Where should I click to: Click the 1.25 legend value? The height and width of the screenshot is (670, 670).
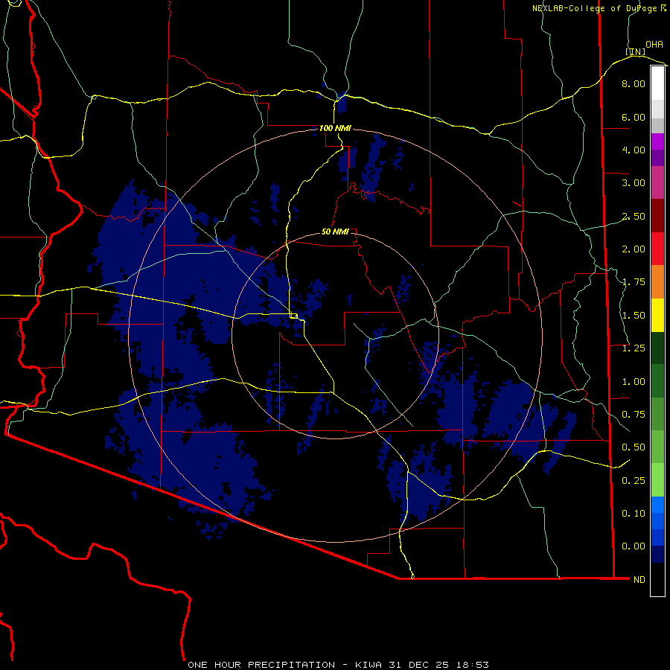coord(634,348)
